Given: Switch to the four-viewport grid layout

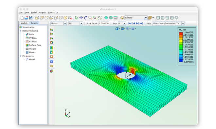Looking at the screenshot, I should point(172,18).
